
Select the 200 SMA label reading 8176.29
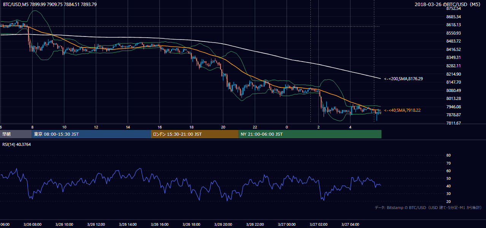403,79
